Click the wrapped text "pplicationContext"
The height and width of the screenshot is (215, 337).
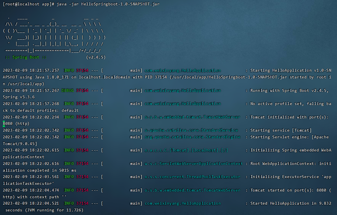click(x=24, y=157)
